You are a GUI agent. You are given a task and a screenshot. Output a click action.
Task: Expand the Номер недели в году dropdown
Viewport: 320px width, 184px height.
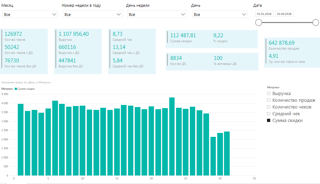click(x=92, y=15)
